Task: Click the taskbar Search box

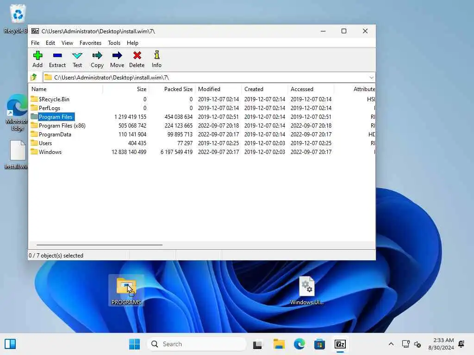Action: 197,344
